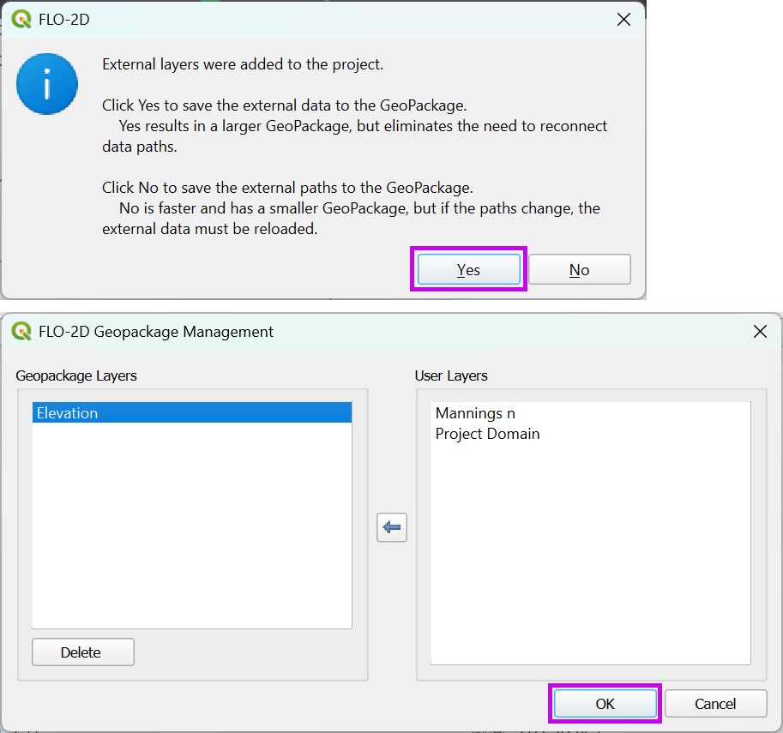Select Mannings n in User Layers

475,413
